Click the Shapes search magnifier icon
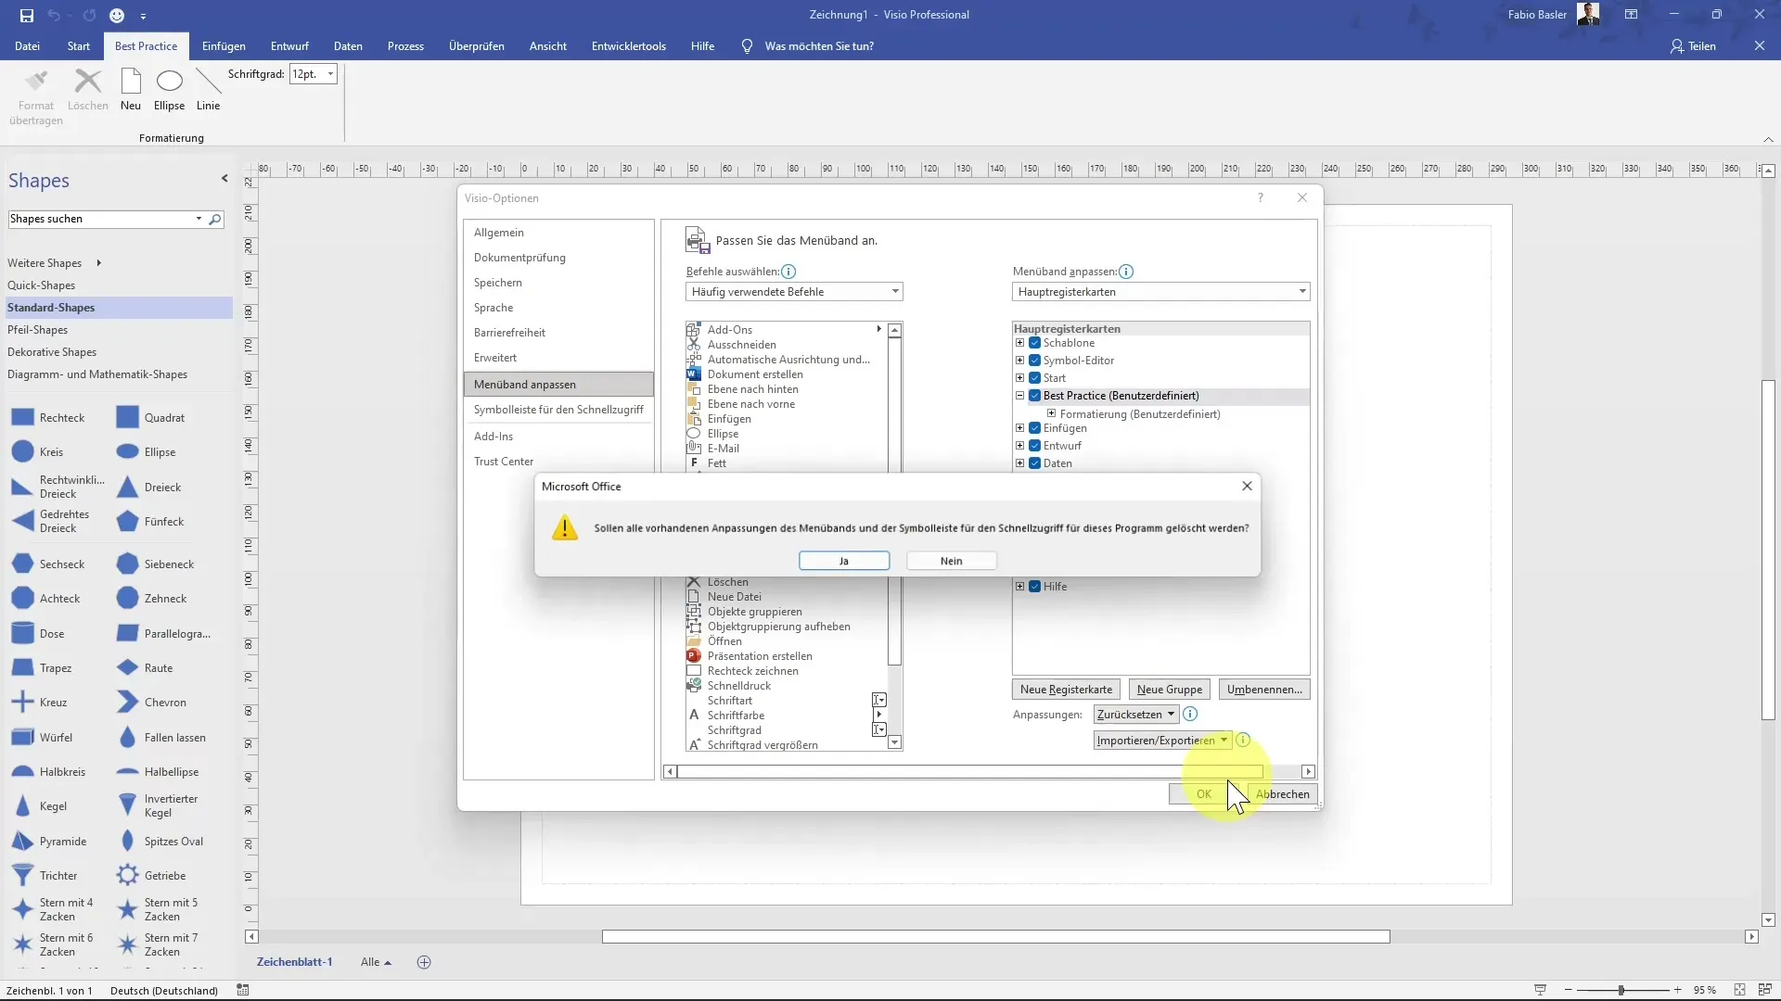This screenshot has width=1781, height=1001. coord(215,220)
